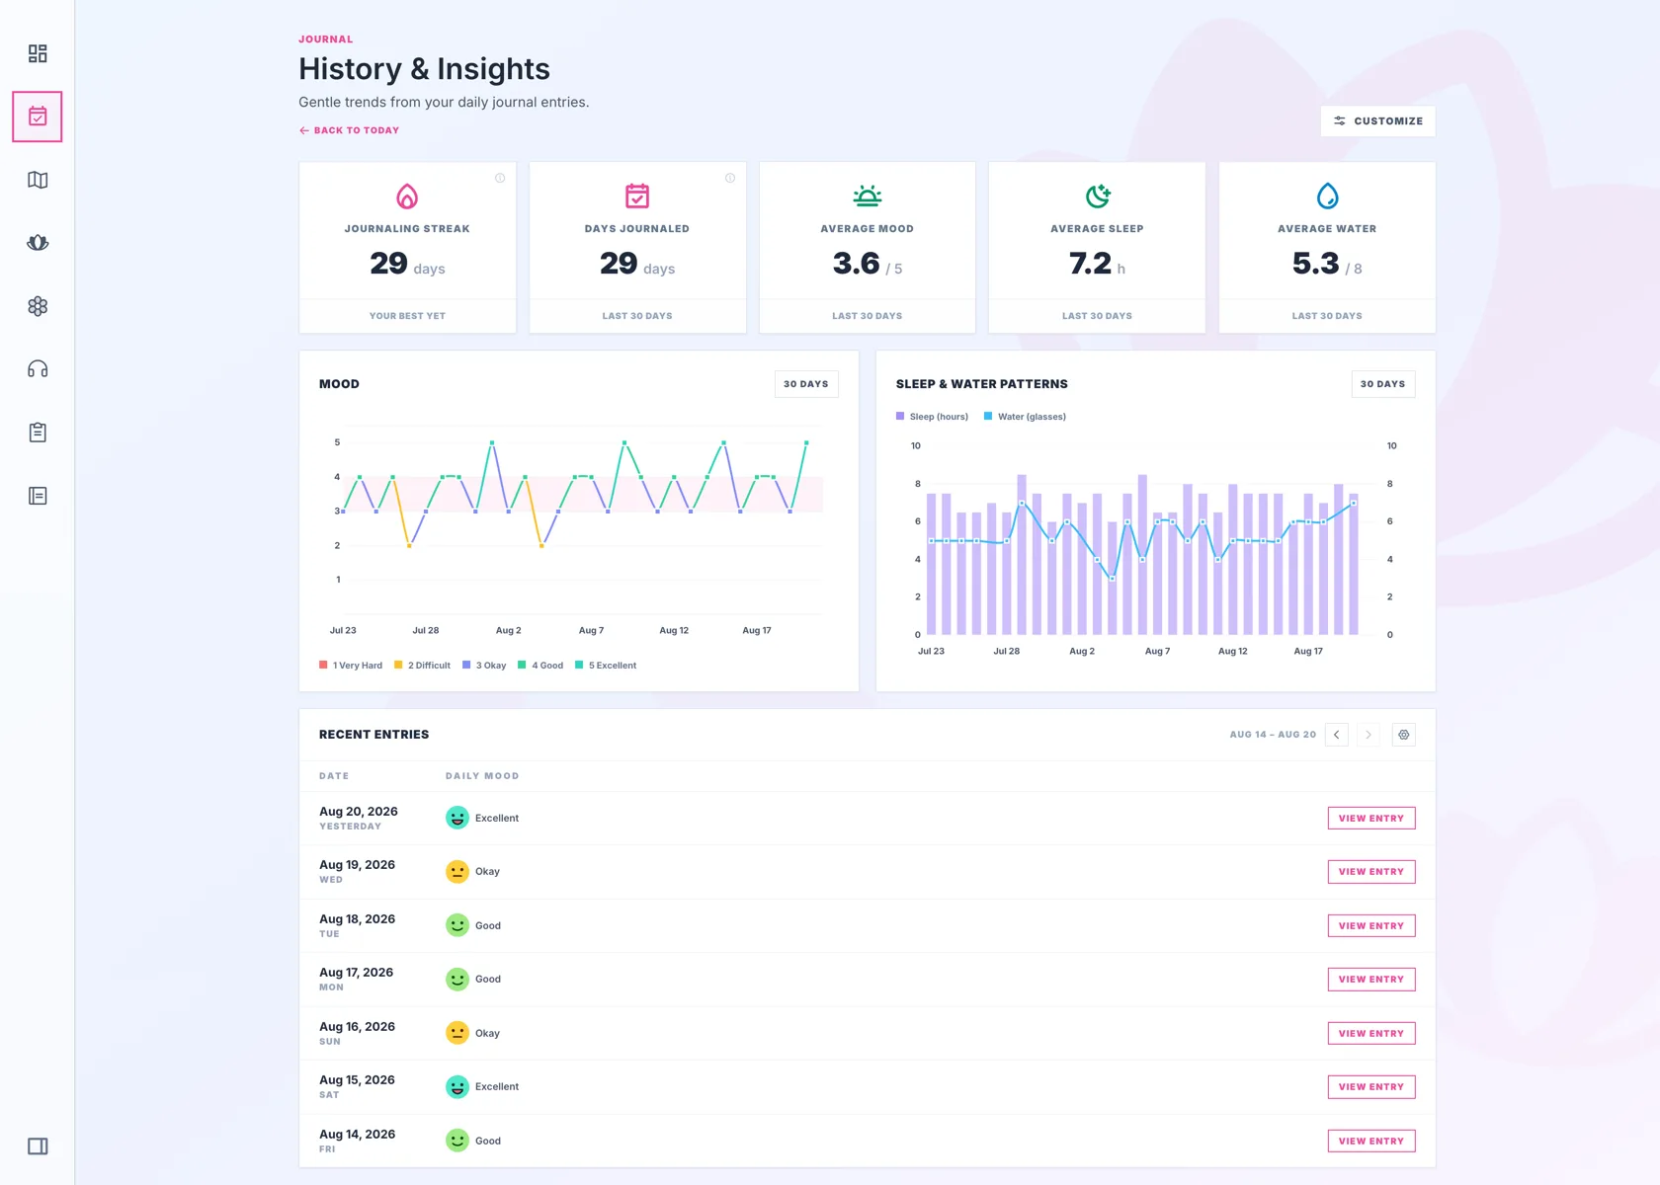Click the DAILY MOOD column header
Screen dimensions: 1660x1185
[x=482, y=776]
